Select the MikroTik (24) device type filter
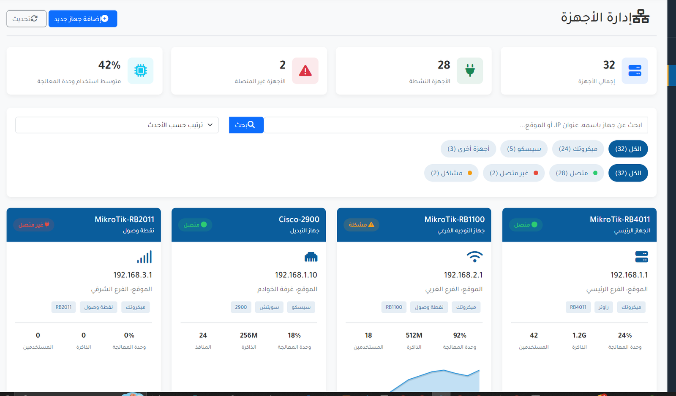 tap(578, 149)
